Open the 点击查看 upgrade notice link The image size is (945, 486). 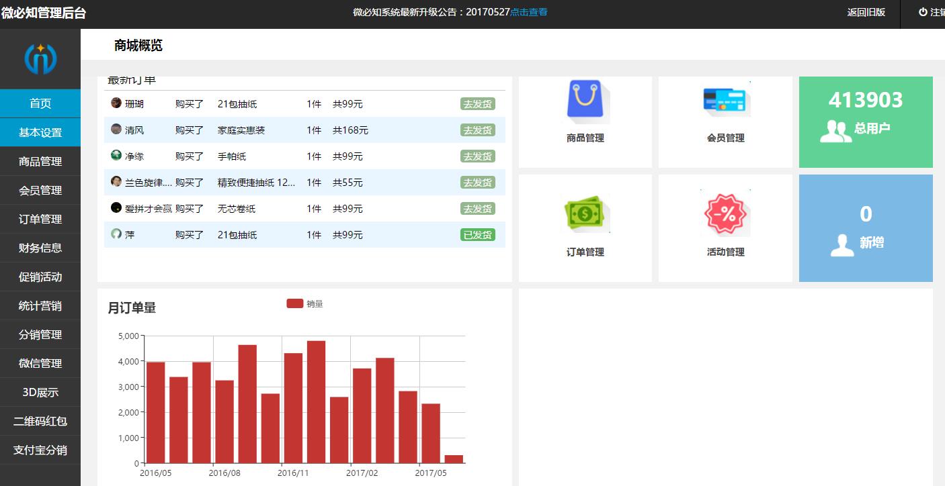(528, 12)
